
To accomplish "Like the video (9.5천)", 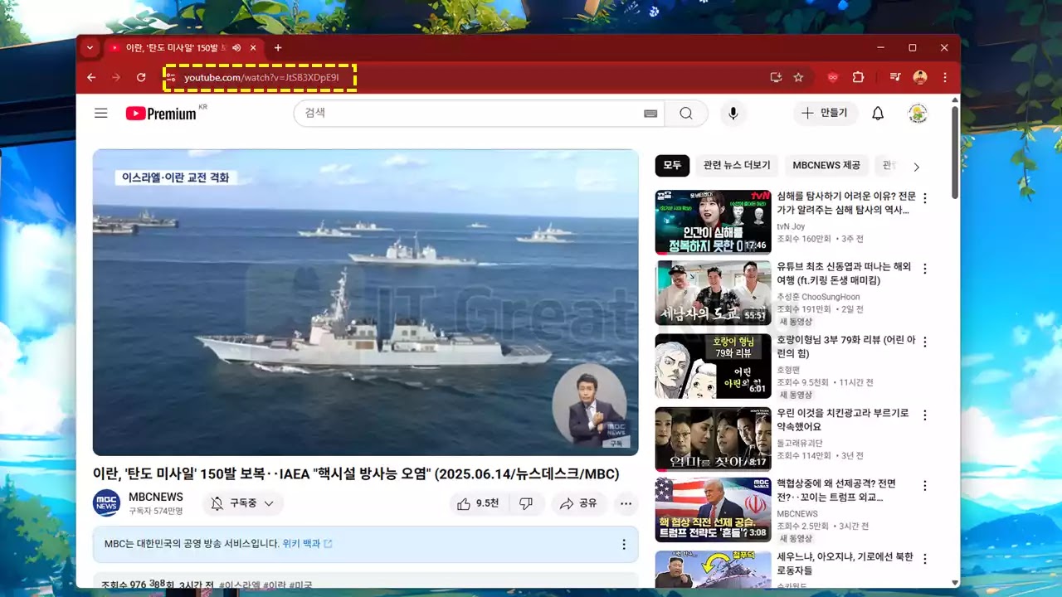I will [x=478, y=503].
